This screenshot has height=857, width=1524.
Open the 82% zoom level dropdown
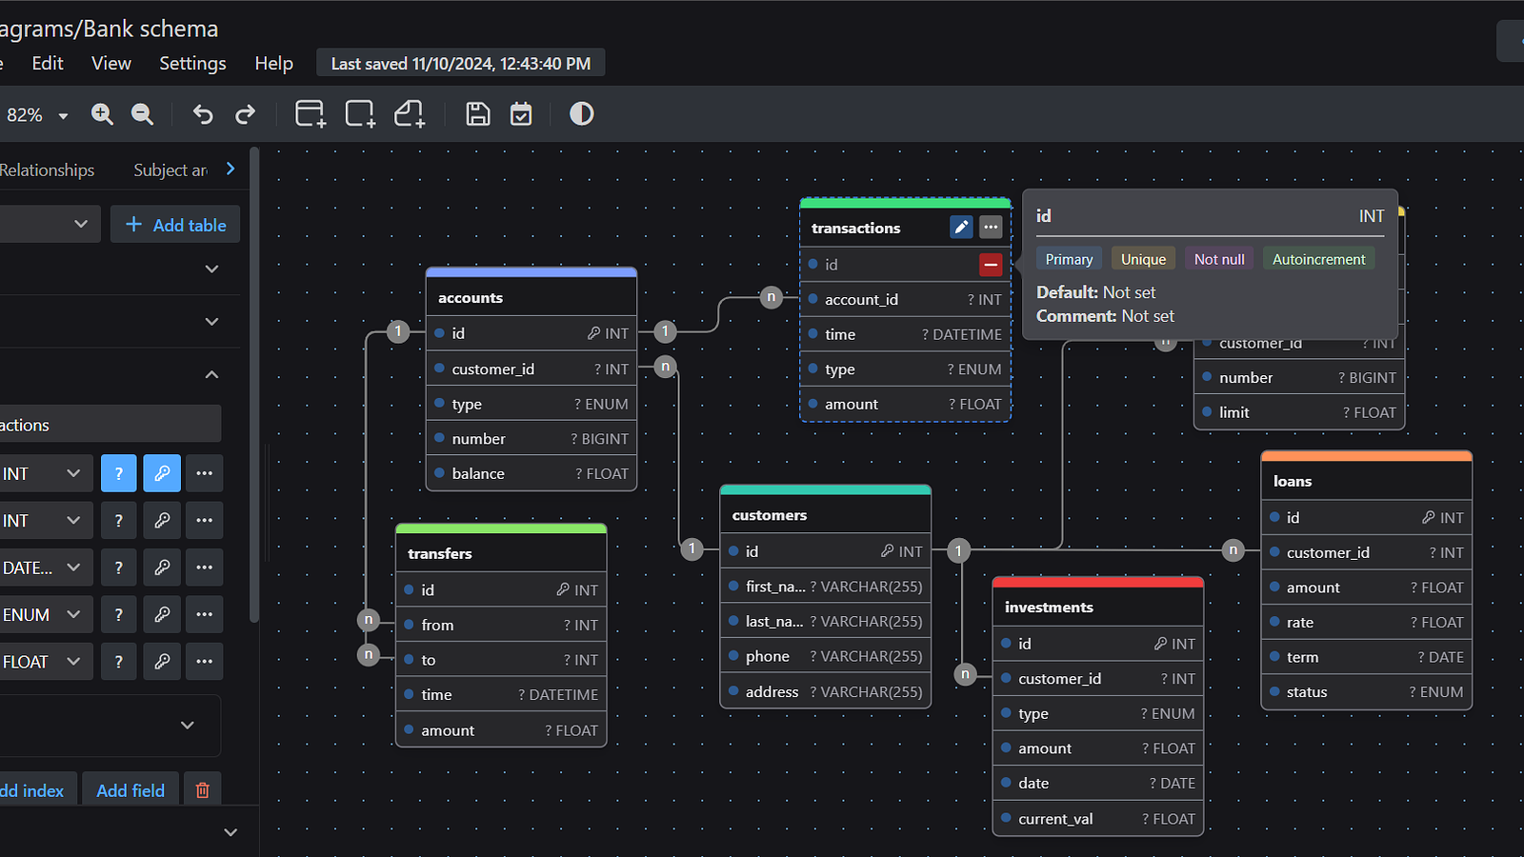pos(38,115)
